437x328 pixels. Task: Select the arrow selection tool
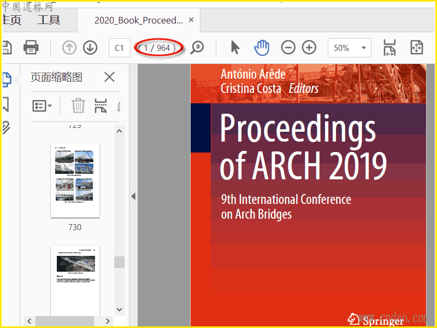235,48
